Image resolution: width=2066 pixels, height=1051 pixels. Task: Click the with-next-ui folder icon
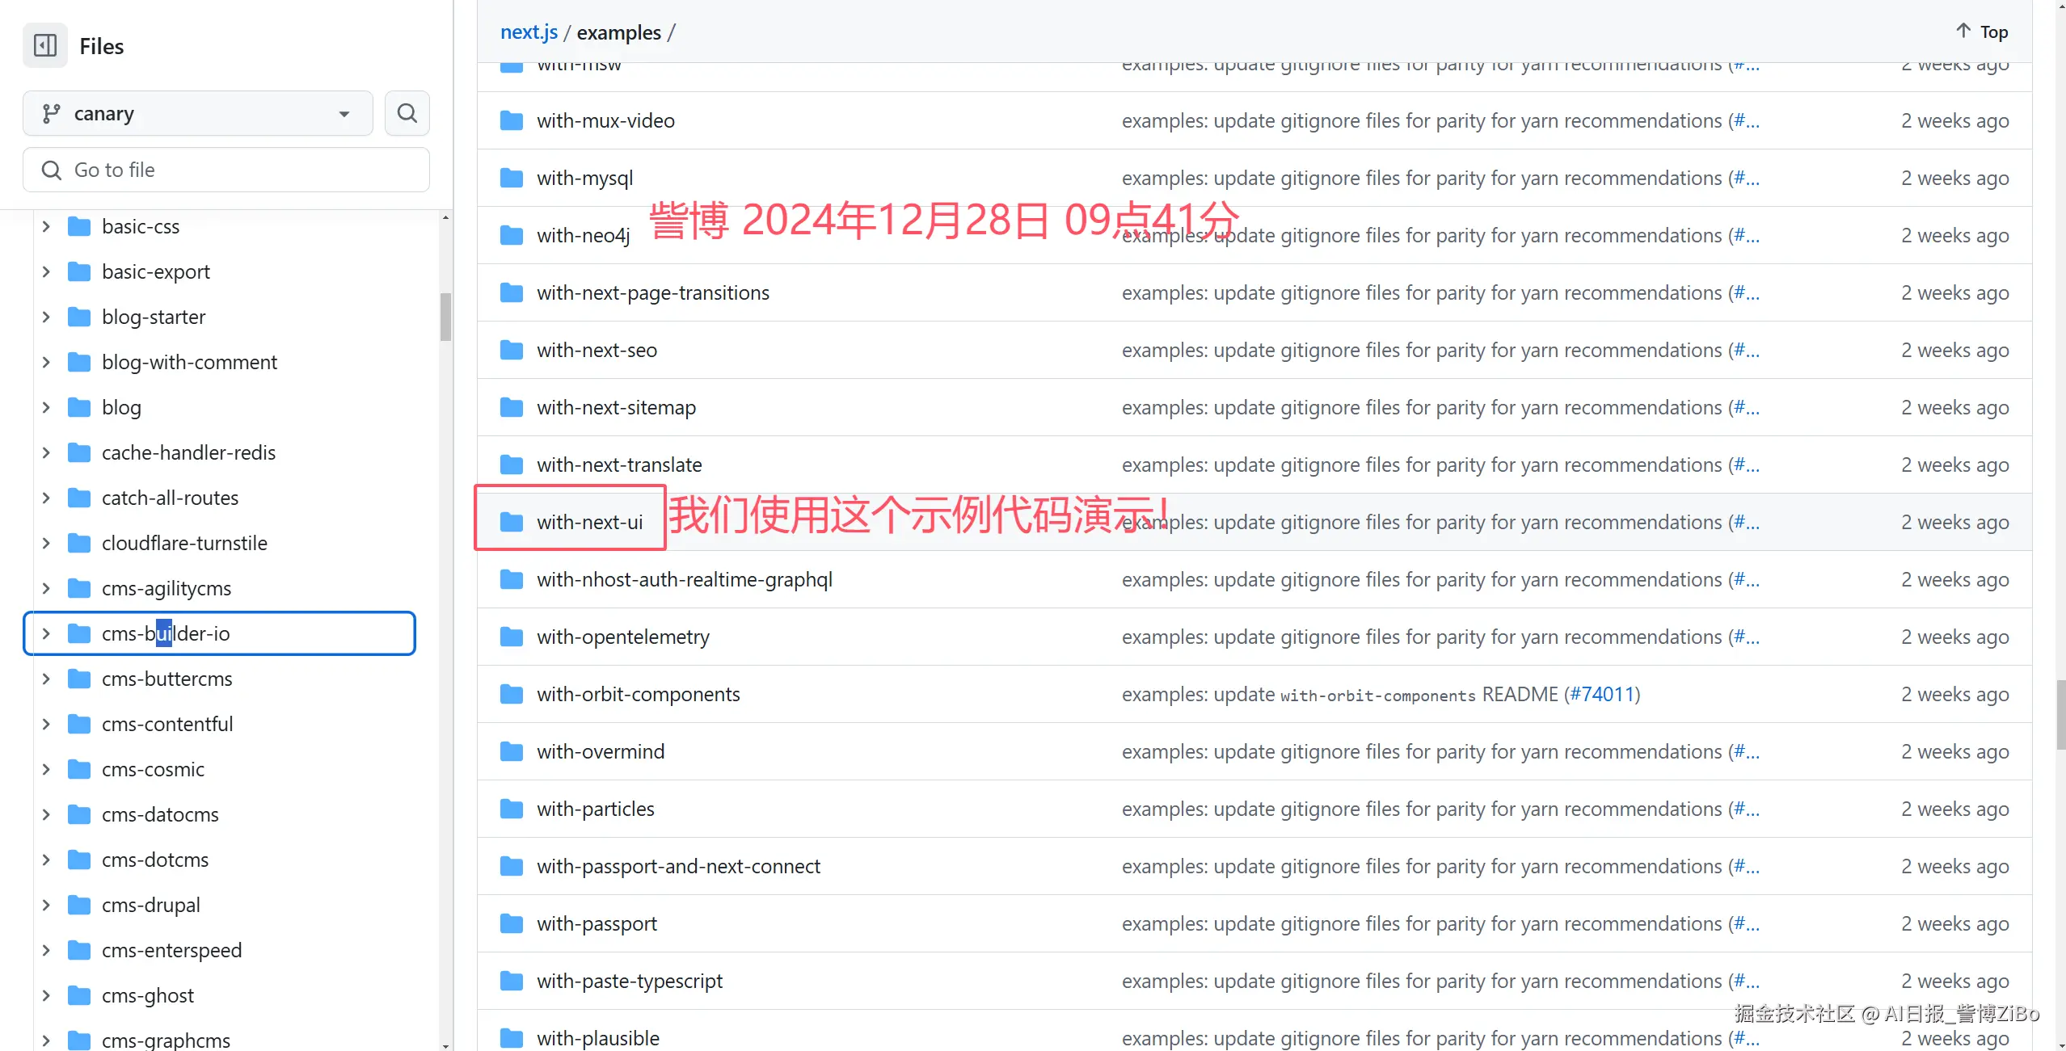512,523
